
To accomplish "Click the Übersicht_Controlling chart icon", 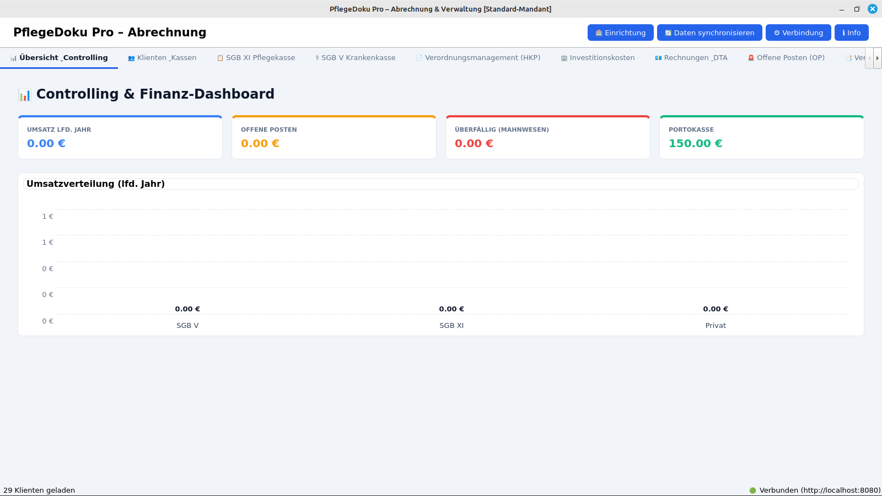I will (13, 58).
